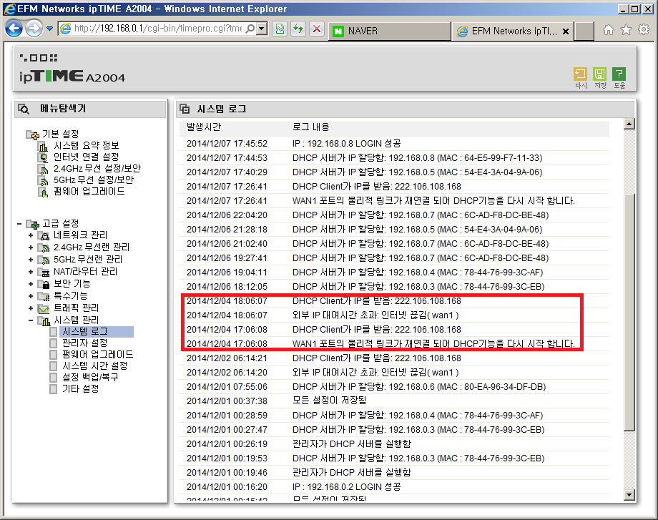Click the search magnifier in address bar
The width and height of the screenshot is (658, 520).
(x=250, y=29)
